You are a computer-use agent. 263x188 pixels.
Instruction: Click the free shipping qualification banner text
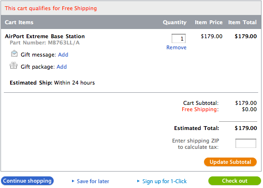pyautogui.click(x=51, y=8)
